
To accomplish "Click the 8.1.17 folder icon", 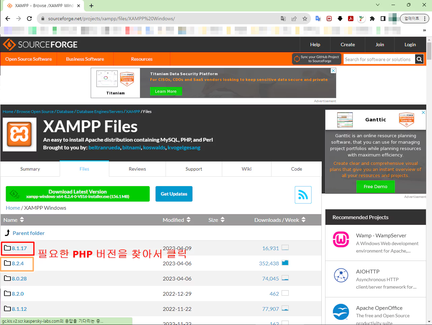I will (7, 248).
